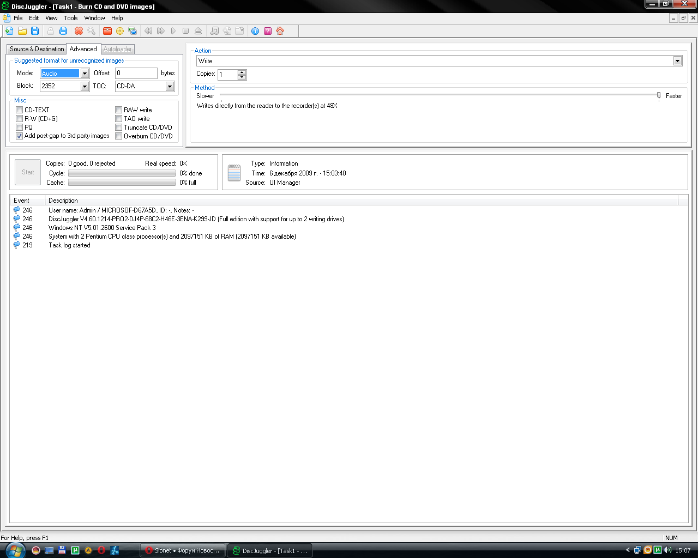Click the flag icon of Task log started

[17, 245]
